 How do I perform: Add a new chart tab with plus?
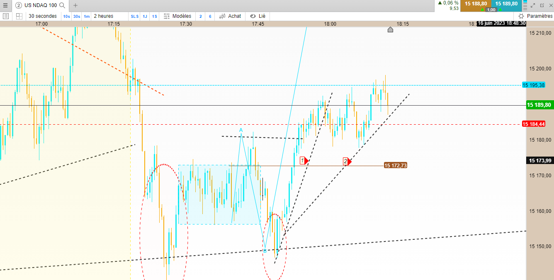tap(75, 5)
